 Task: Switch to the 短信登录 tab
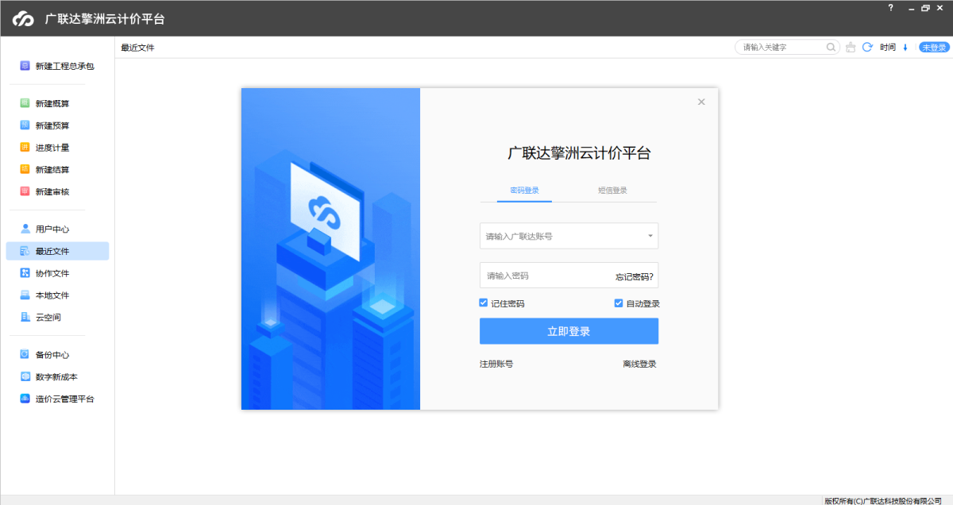coord(612,191)
